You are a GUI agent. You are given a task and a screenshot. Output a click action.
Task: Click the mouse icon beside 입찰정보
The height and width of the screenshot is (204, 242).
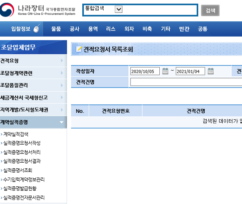[37, 29]
